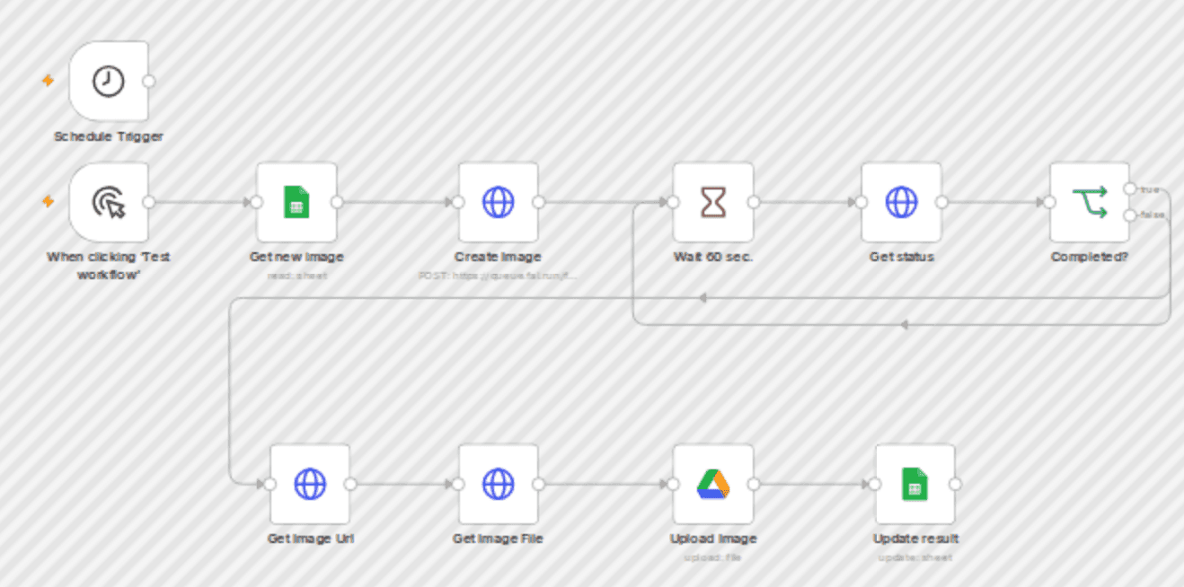Click the Upload Image output connector
The height and width of the screenshot is (587, 1184).
click(x=754, y=484)
